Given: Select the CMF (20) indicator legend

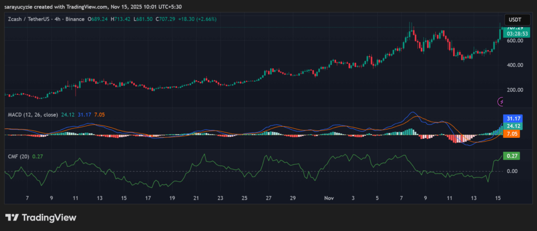Looking at the screenshot, I should [18, 156].
